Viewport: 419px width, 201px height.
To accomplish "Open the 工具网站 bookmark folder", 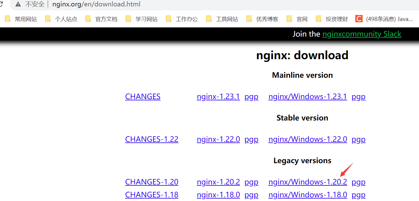I will pyautogui.click(x=222, y=19).
